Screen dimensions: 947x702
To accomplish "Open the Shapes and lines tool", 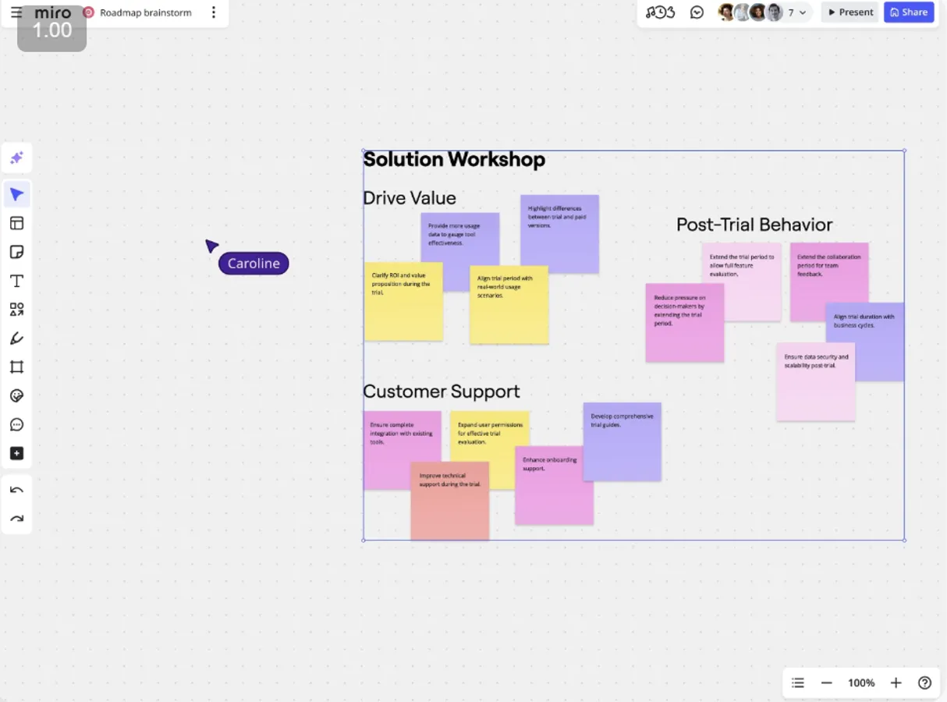I will click(x=16, y=310).
